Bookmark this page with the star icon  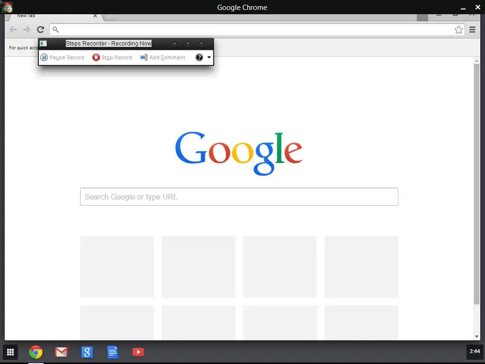pos(458,29)
